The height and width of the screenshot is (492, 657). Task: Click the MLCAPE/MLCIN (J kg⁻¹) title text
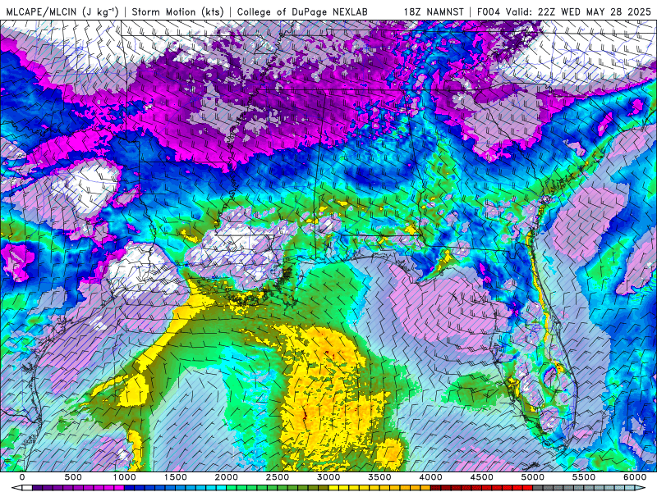[x=62, y=11]
